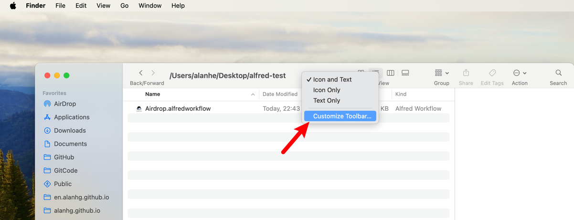This screenshot has height=220, width=574.
Task: Close the Finder window with red button
Action: coord(47,75)
